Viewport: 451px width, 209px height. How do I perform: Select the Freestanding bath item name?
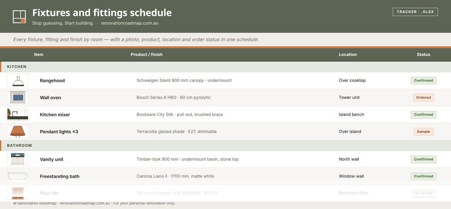pos(60,177)
